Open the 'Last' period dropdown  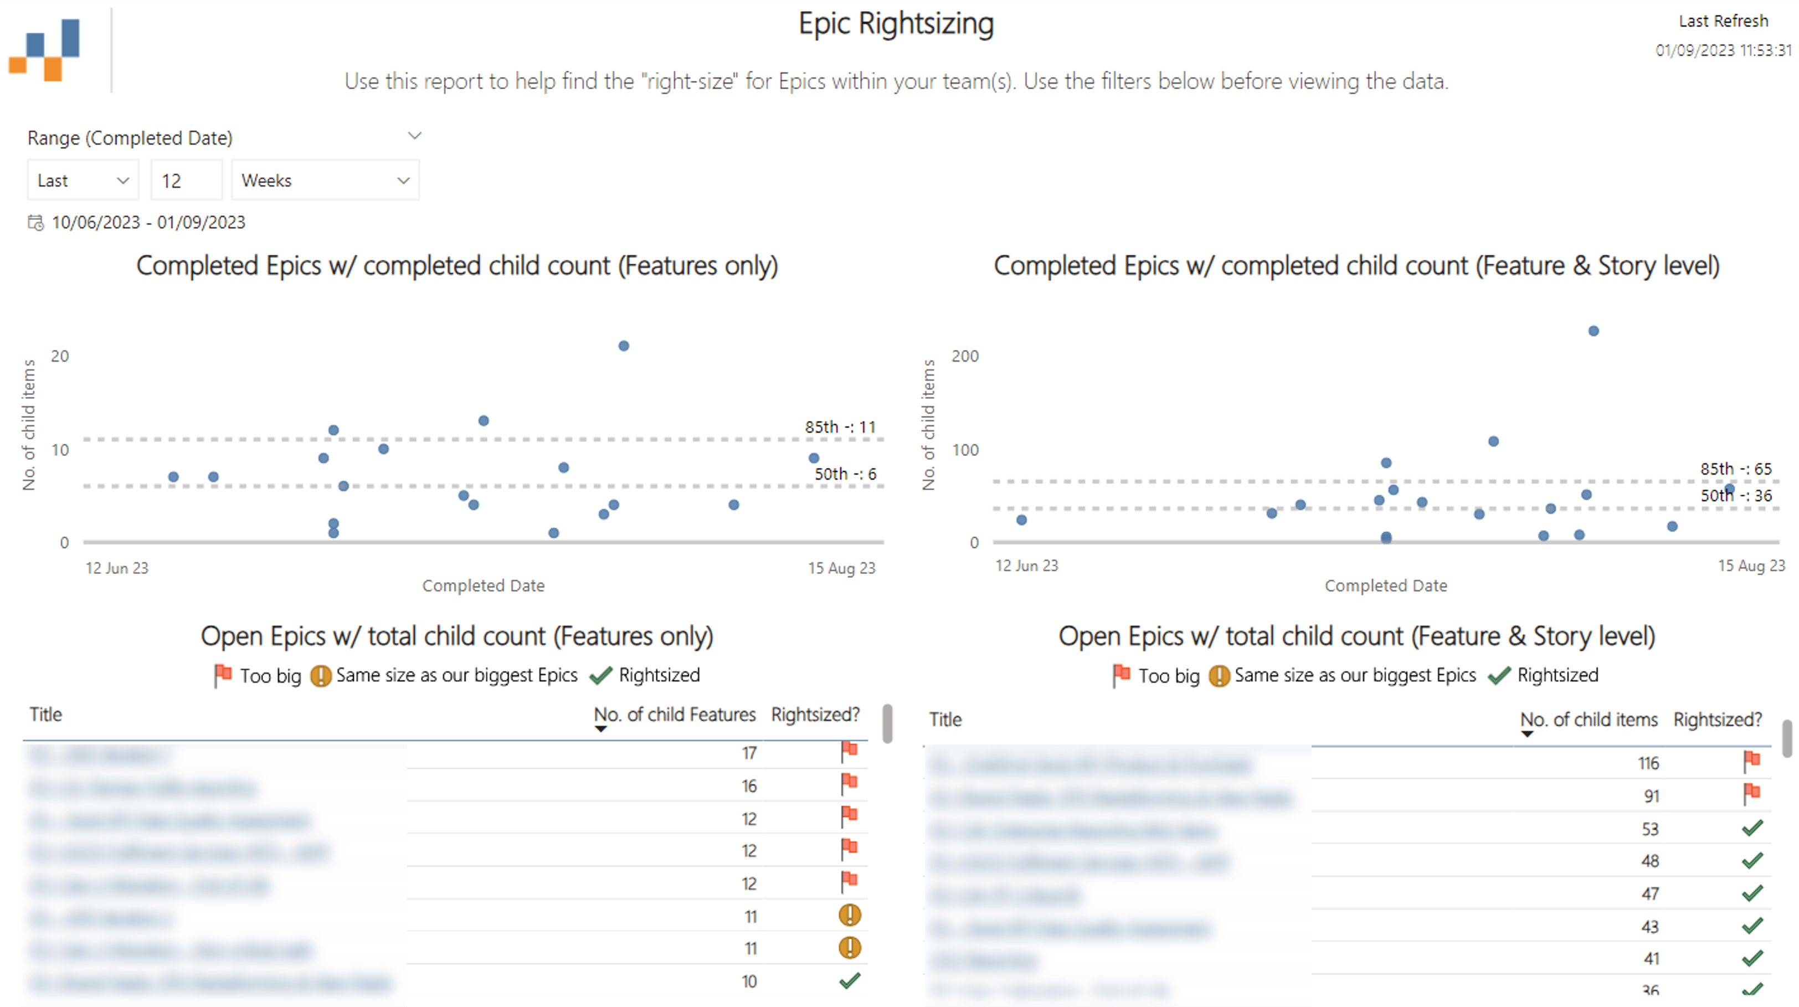[x=82, y=180]
